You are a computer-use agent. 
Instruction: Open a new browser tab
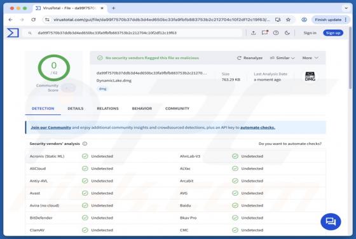114,8
